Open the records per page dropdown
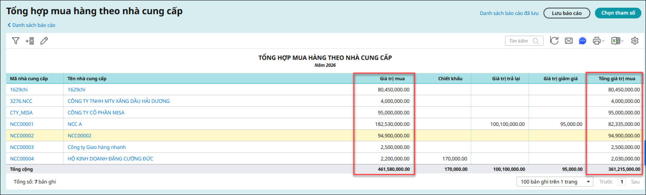Image resolution: width=646 pixels, height=195 pixels. coord(554,182)
